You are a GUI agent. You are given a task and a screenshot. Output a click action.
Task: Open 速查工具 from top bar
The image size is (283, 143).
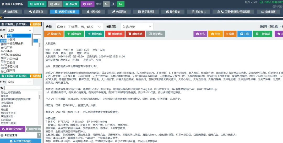tap(37, 4)
